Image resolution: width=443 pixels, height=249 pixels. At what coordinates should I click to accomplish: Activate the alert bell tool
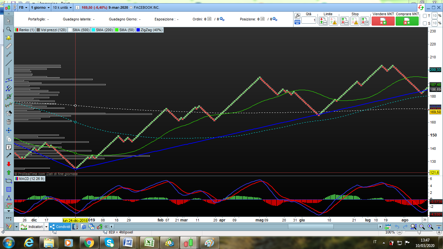tap(9, 38)
